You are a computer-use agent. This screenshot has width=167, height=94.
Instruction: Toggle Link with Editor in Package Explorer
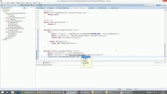tap(25, 8)
